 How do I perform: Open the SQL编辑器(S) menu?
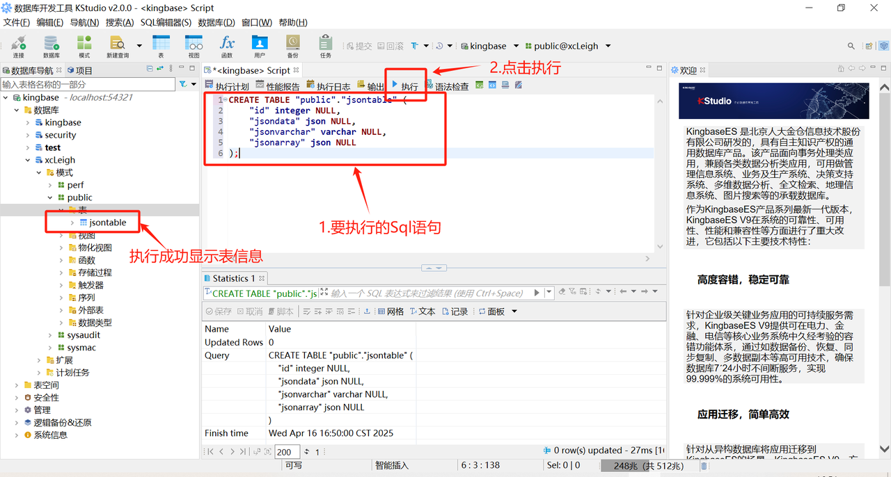coord(166,22)
